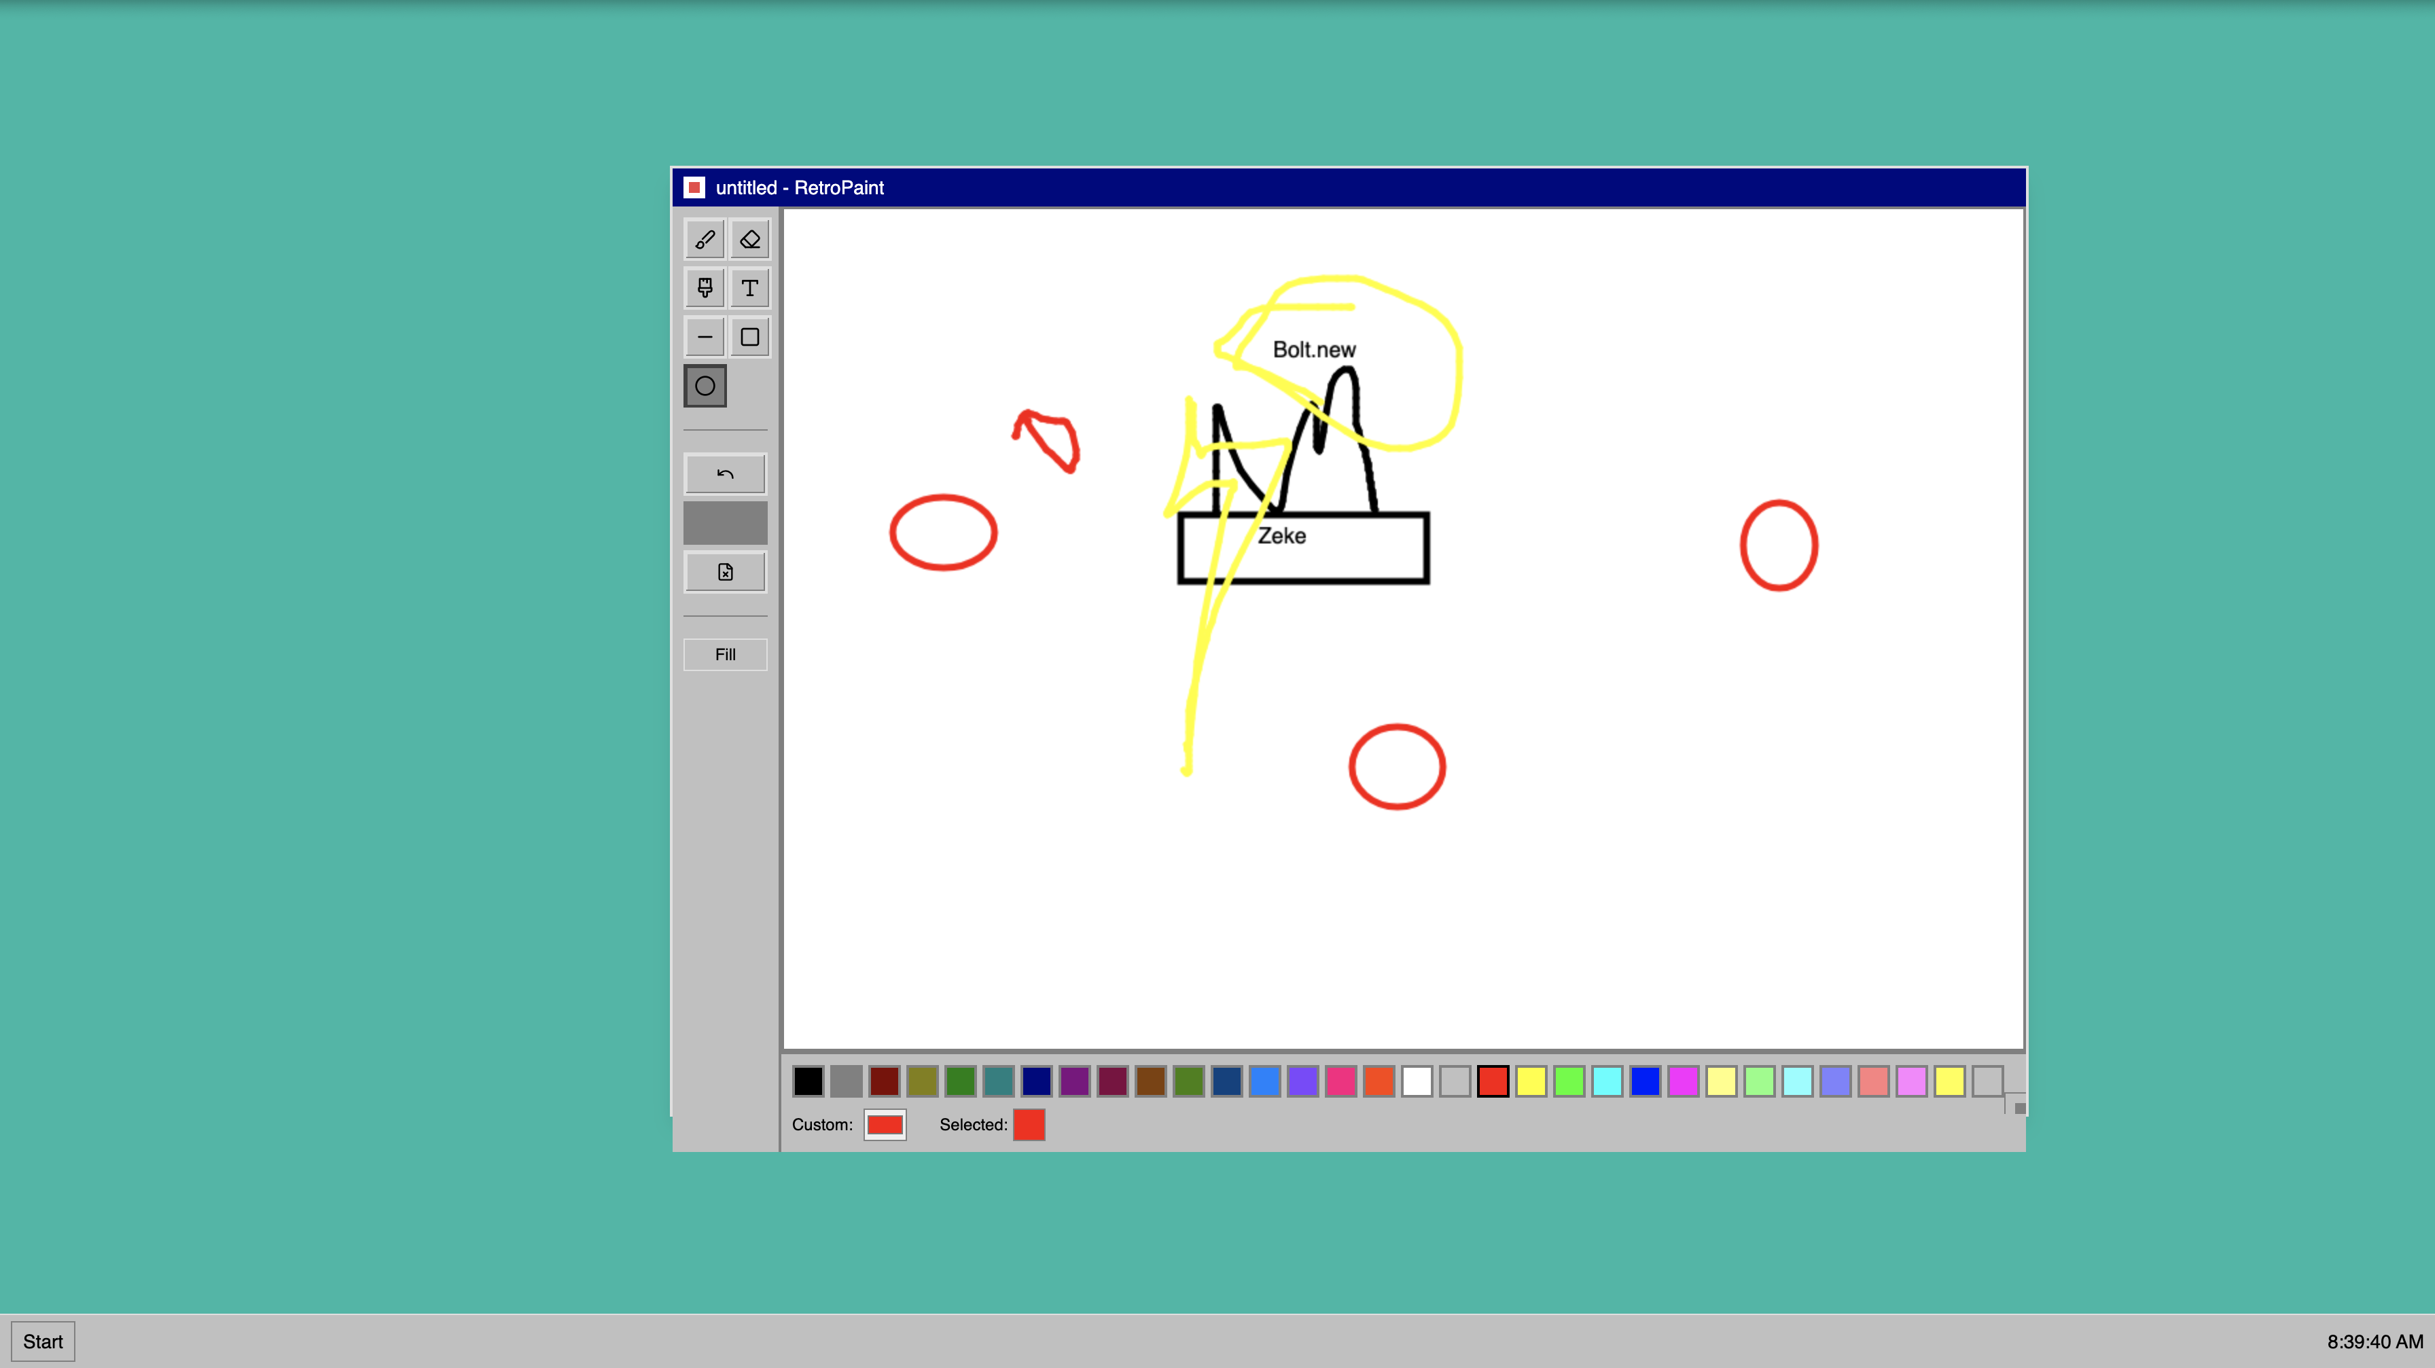
Task: Select the Brush tool
Action: click(705, 239)
